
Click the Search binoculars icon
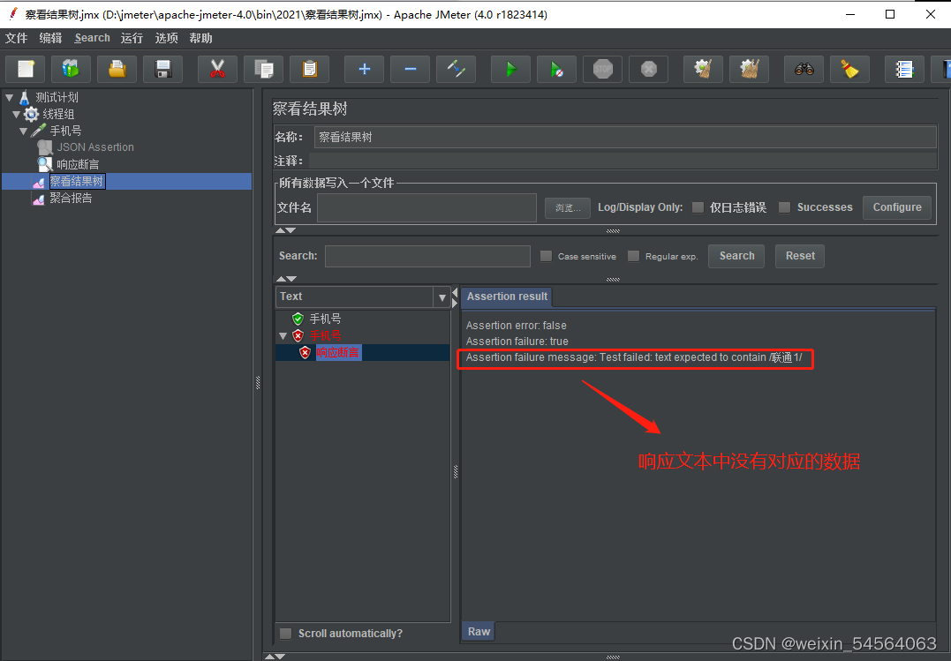804,69
